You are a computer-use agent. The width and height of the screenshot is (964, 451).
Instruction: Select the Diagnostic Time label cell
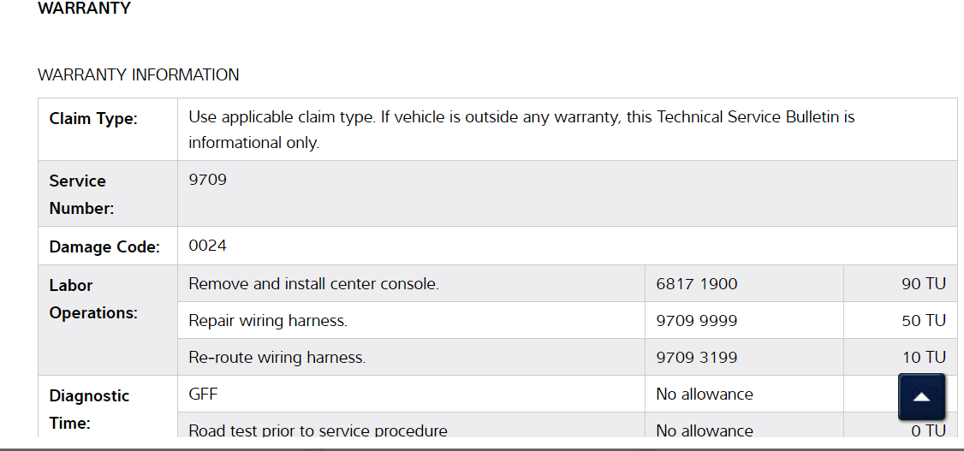point(89,409)
